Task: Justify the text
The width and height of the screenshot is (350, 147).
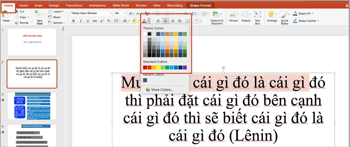Action: pos(180,21)
